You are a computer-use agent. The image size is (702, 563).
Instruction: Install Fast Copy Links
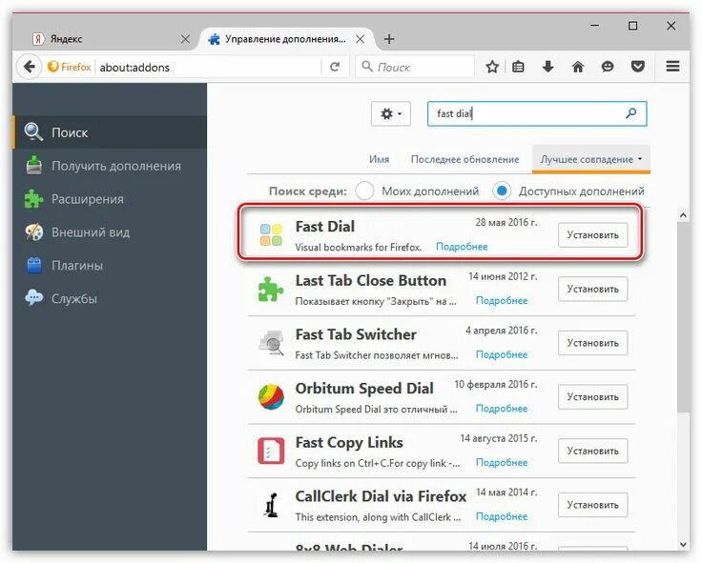pyautogui.click(x=592, y=451)
